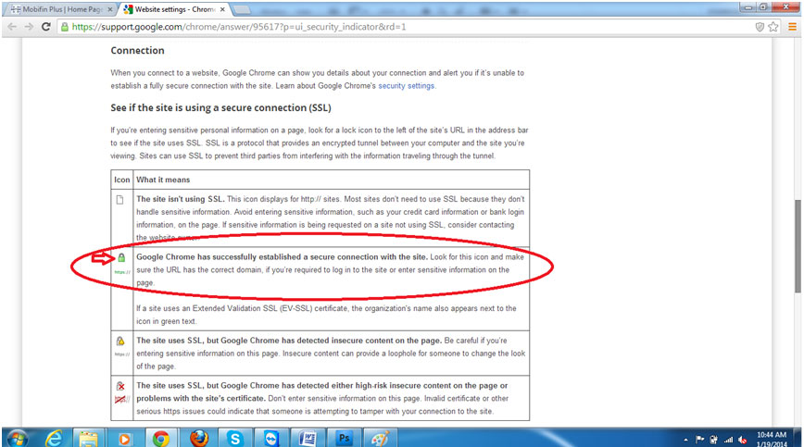Reload the current page
Screen dimensions: 804x447
pyautogui.click(x=45, y=27)
